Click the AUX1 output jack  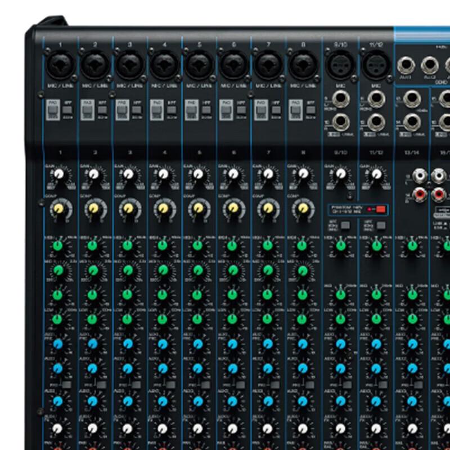[407, 65]
